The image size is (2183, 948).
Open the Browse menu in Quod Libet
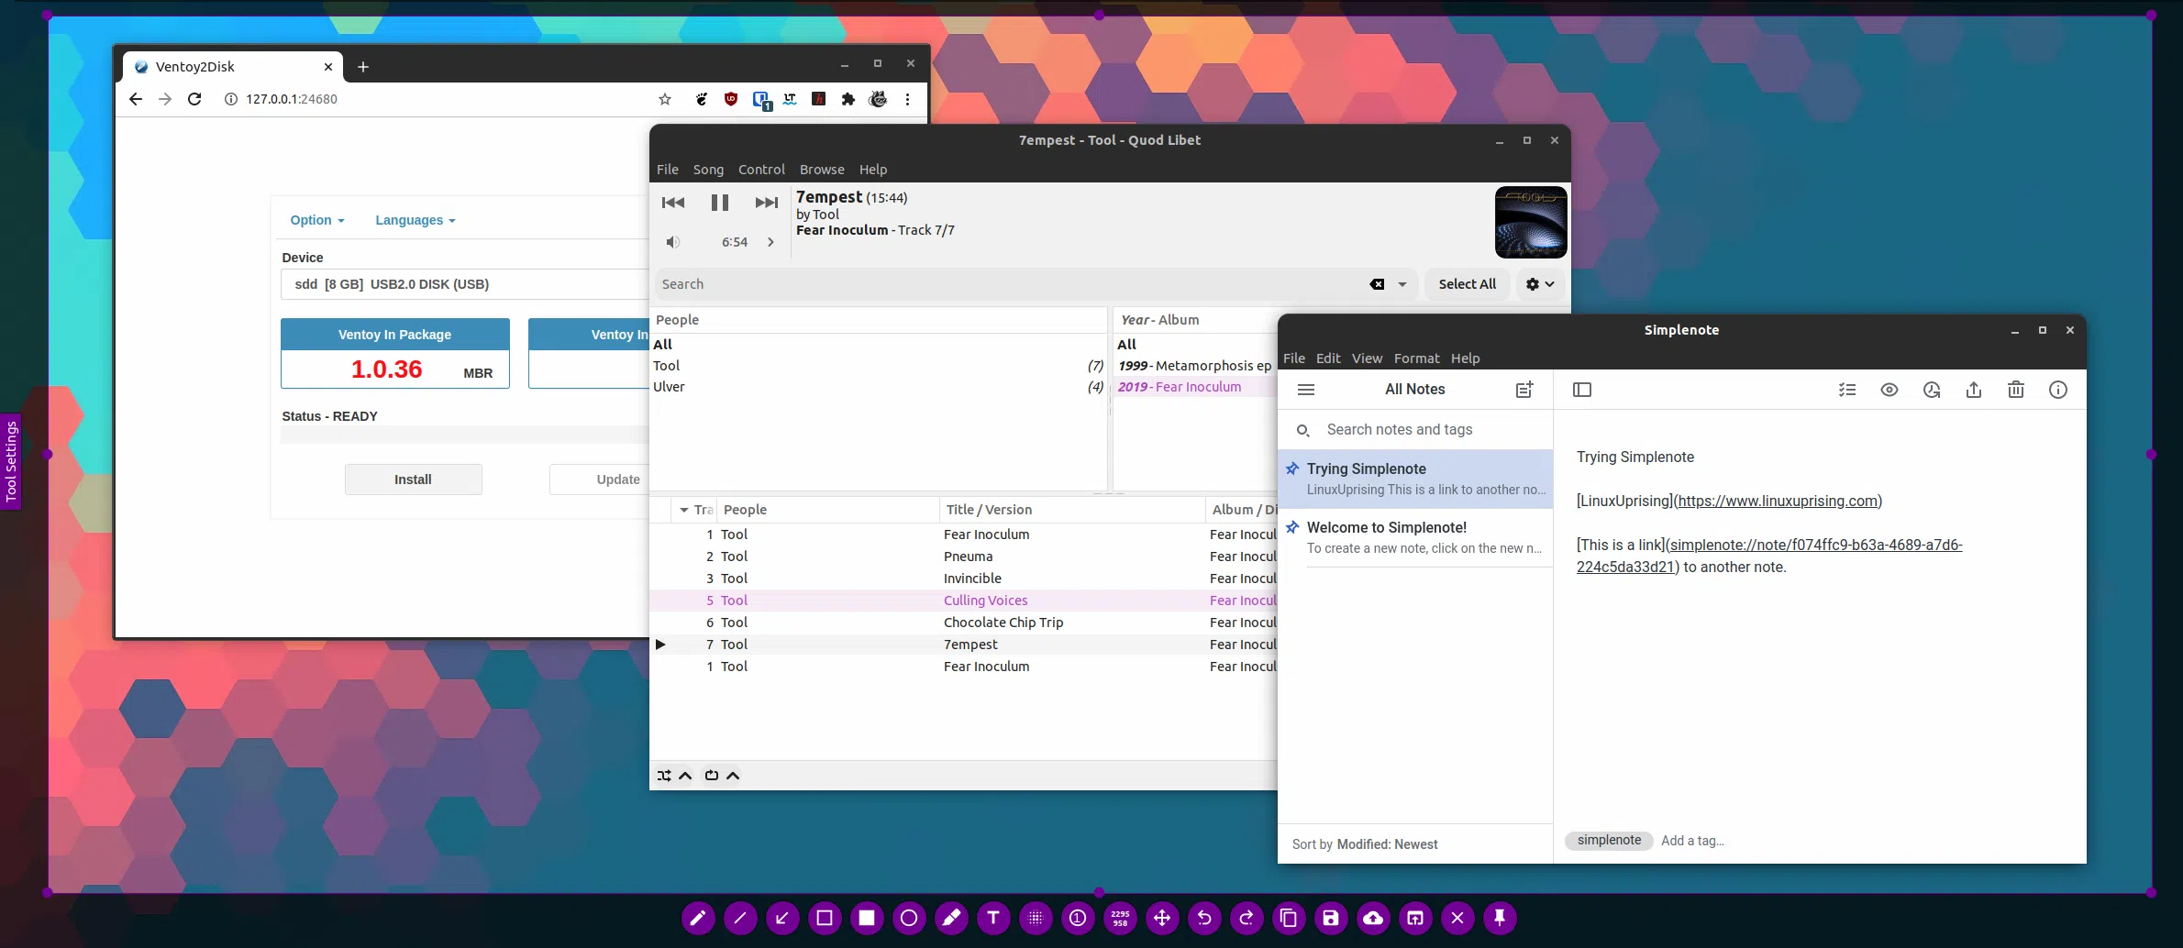click(822, 170)
